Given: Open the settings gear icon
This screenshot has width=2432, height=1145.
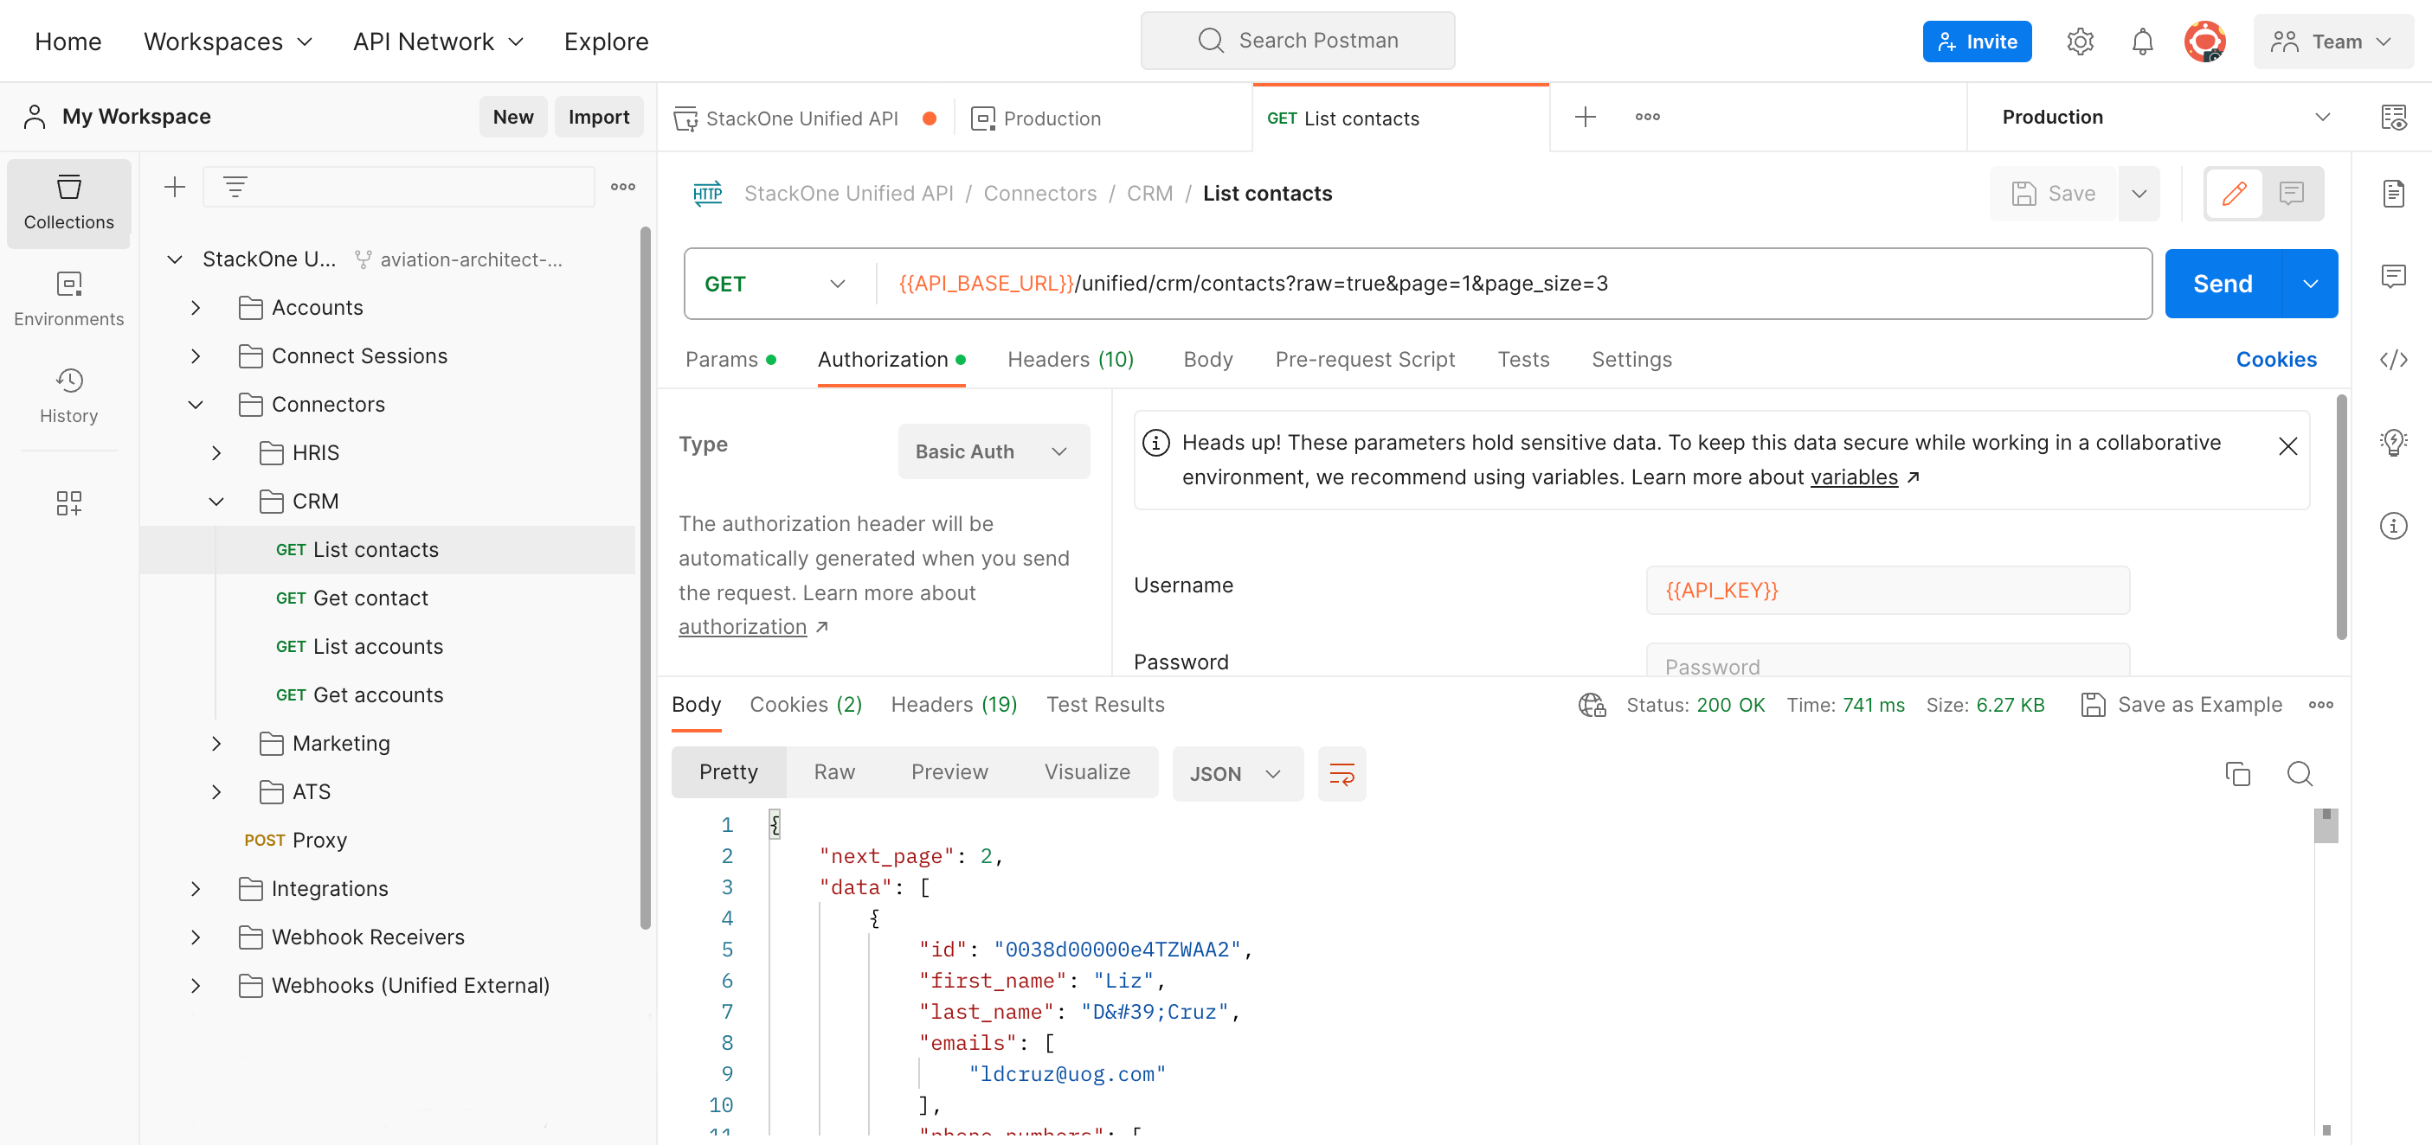Looking at the screenshot, I should click(2080, 42).
